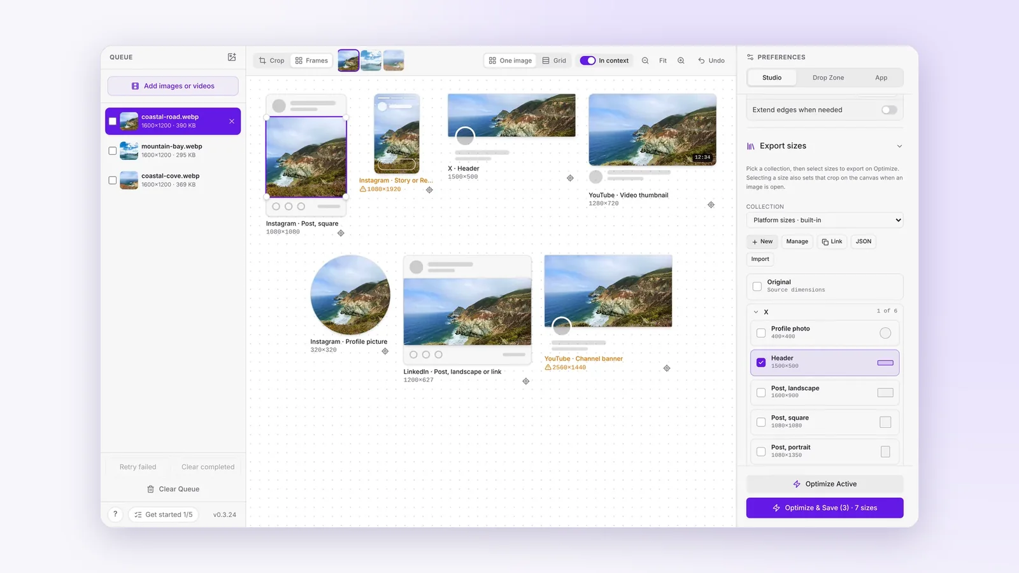The height and width of the screenshot is (573, 1019).
Task: Collapse the Export sizes section chevron
Action: [x=899, y=146]
